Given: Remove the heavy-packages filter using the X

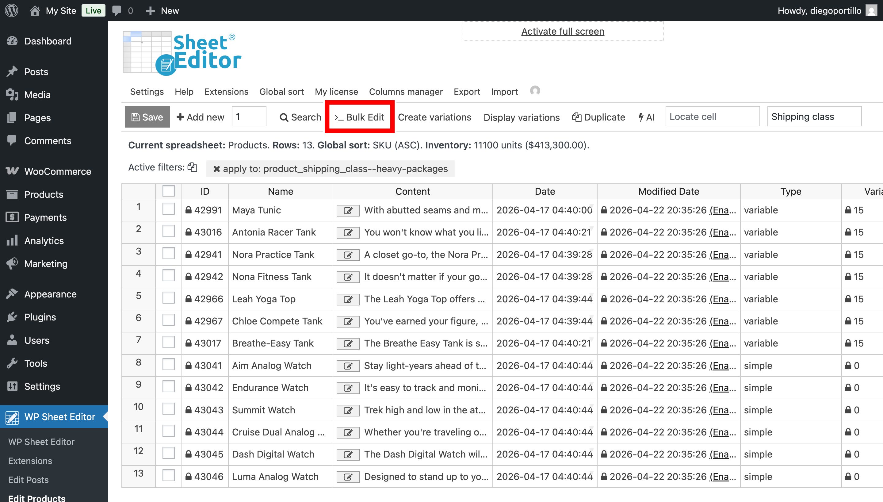Looking at the screenshot, I should point(216,169).
